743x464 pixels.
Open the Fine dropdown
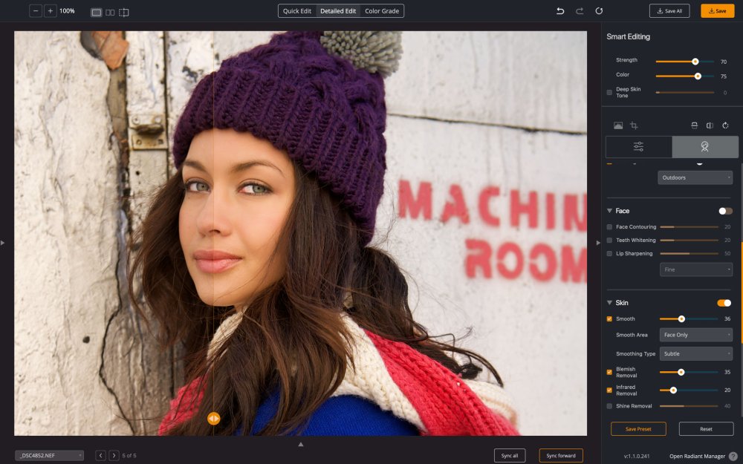pos(696,269)
